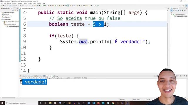The height and width of the screenshot is (105, 188).
Task: Select JRE System Library node
Action: 11,21
